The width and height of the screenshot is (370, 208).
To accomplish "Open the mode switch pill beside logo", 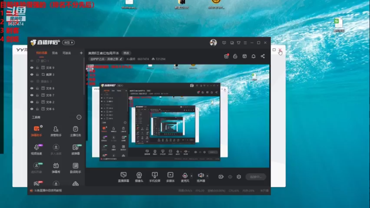I will (68, 43).
